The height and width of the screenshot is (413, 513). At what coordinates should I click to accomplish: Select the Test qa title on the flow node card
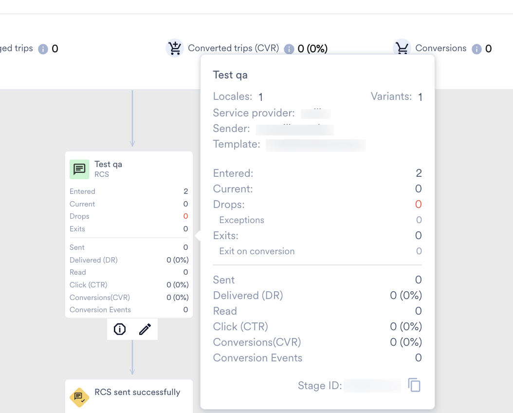coord(108,164)
